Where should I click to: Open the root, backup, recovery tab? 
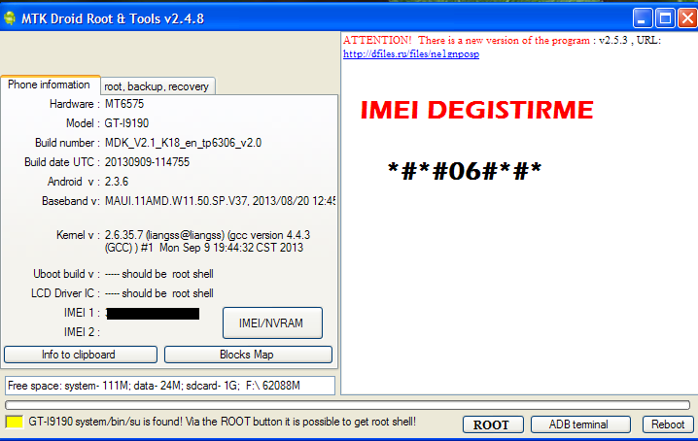coord(157,86)
